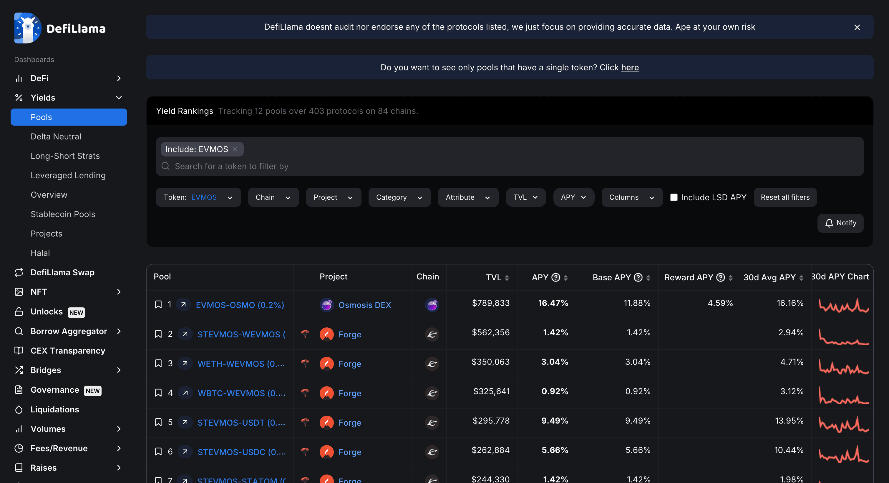Image resolution: width=889 pixels, height=483 pixels.
Task: Open external link arrow for STEVMOS-USDC pool
Action: 185,452
